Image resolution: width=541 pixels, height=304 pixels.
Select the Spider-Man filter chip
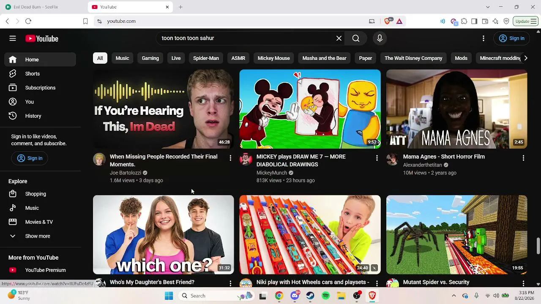click(x=206, y=58)
